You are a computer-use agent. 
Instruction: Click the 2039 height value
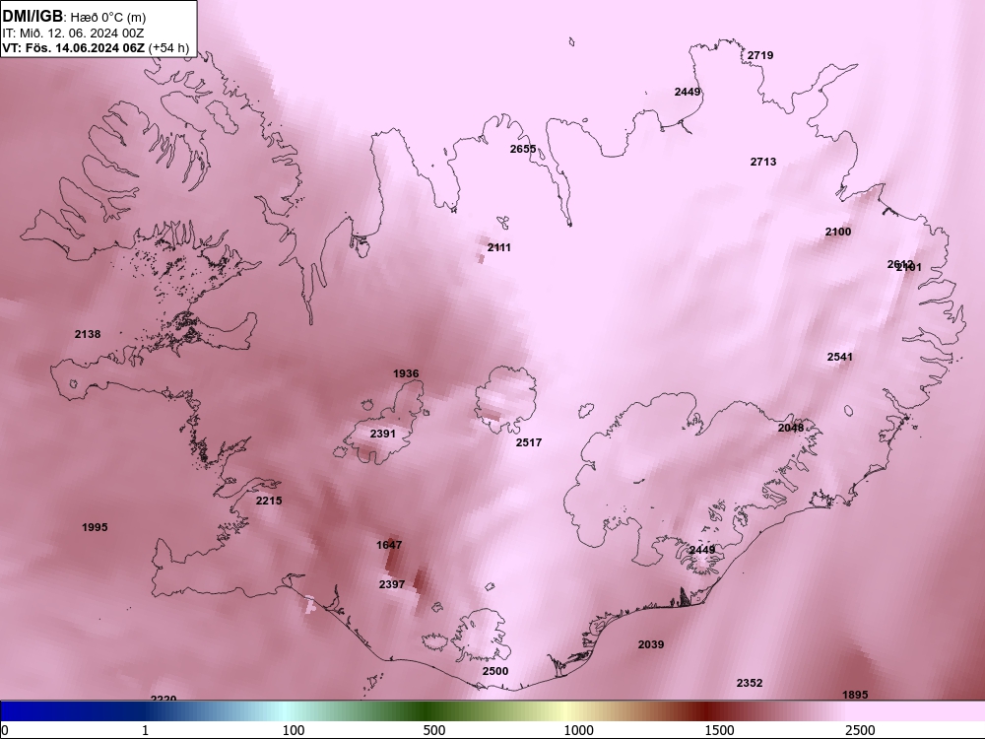651,644
